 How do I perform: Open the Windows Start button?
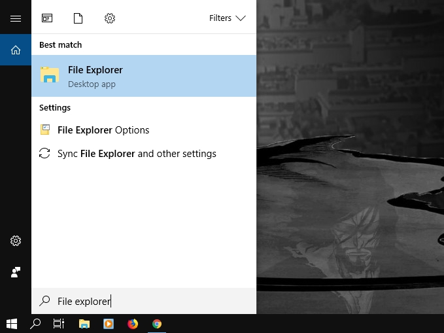pyautogui.click(x=12, y=324)
